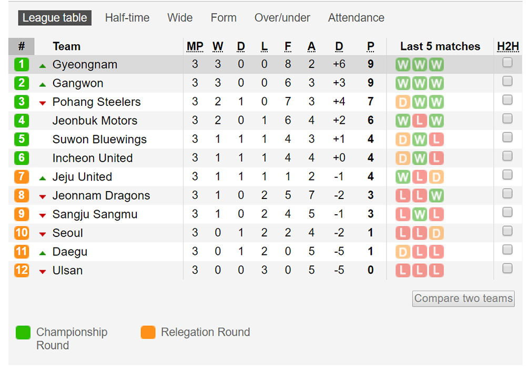Click the Team column header

[66, 46]
